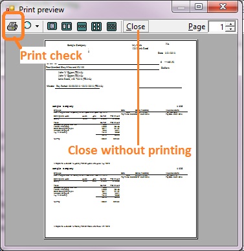Viewport: 244px width, 251px height.
Task: Maximize the Print preview window
Action: pyautogui.click(x=199, y=6)
